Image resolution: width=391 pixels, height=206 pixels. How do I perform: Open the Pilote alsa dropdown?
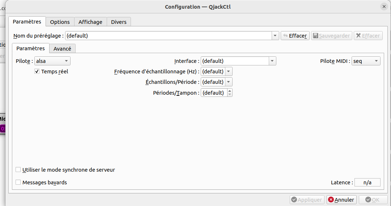[x=52, y=61]
